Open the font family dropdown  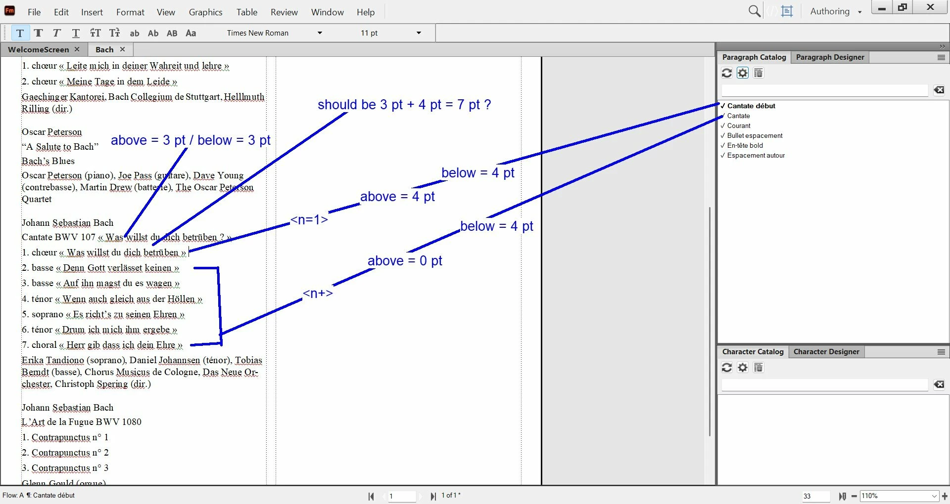(320, 33)
